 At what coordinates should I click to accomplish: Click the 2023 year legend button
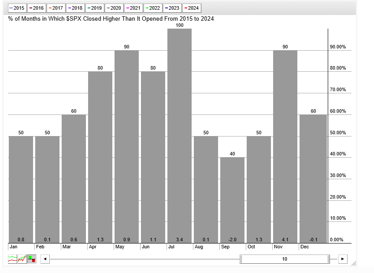[172, 8]
